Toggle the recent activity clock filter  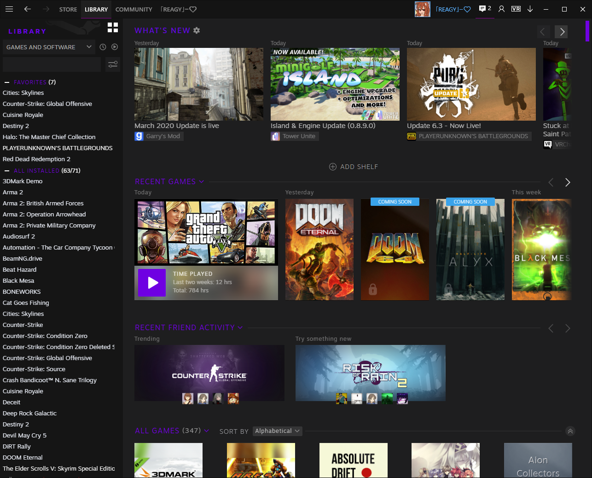[103, 47]
